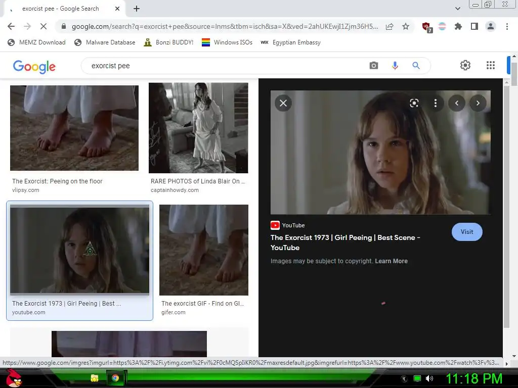Open preview panel more options menu
The width and height of the screenshot is (518, 388).
[x=436, y=103]
